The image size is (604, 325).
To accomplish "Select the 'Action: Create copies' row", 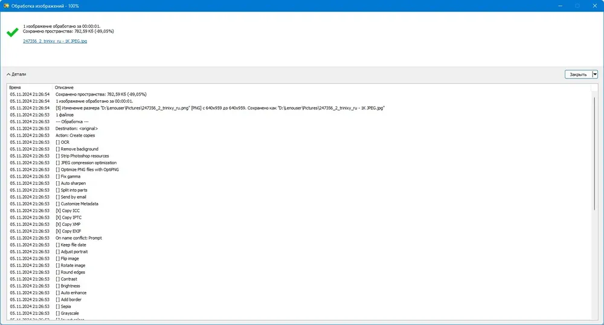I will click(x=299, y=135).
